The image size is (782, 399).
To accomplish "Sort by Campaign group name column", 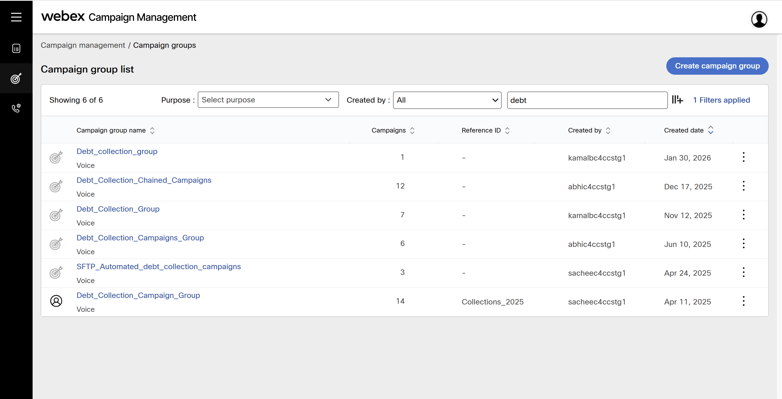I will pos(152,130).
